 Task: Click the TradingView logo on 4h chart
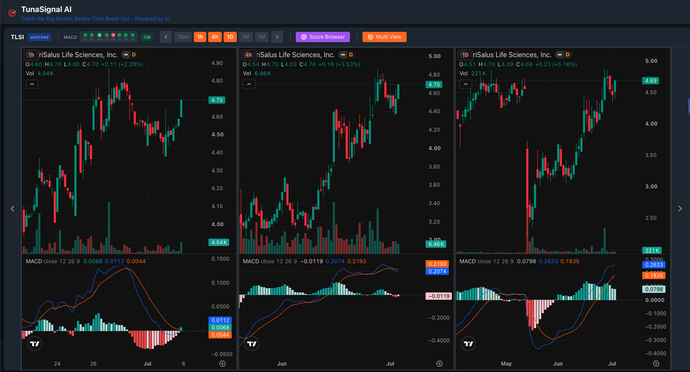click(x=252, y=344)
